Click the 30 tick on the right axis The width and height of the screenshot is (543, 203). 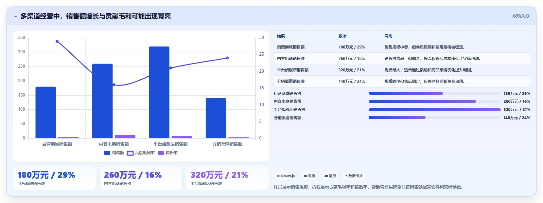click(x=262, y=38)
